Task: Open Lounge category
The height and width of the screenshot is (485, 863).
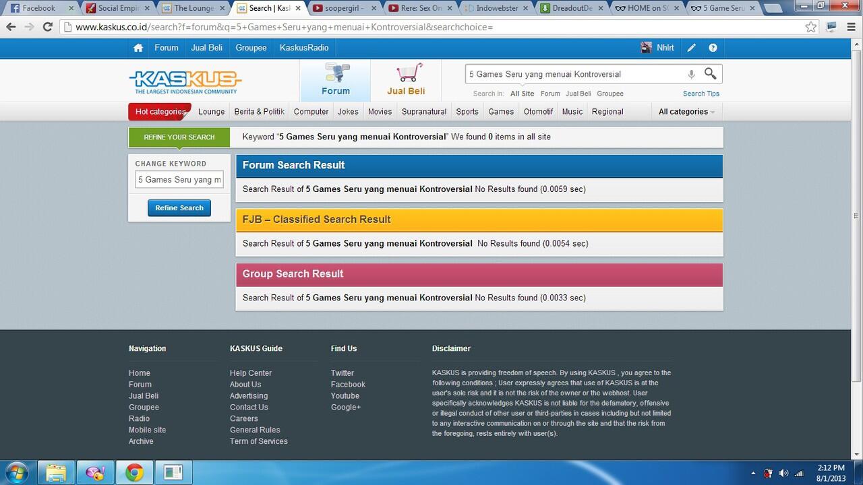Action: [211, 112]
